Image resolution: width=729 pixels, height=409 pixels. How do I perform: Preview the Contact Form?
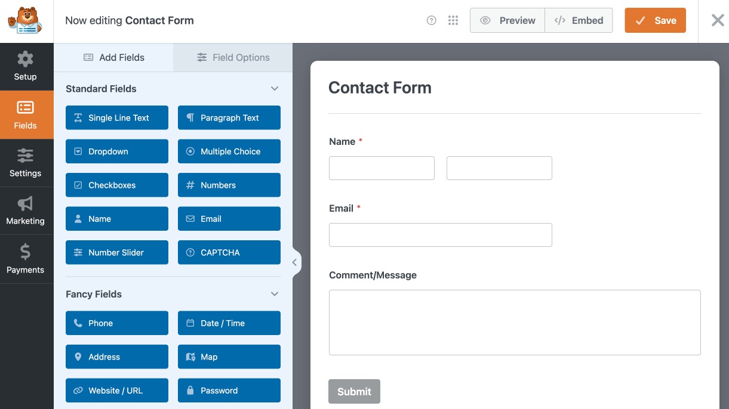click(507, 20)
